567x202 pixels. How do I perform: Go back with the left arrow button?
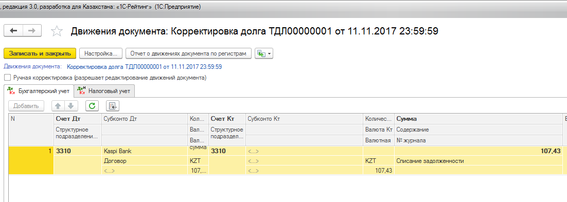tap(13, 31)
